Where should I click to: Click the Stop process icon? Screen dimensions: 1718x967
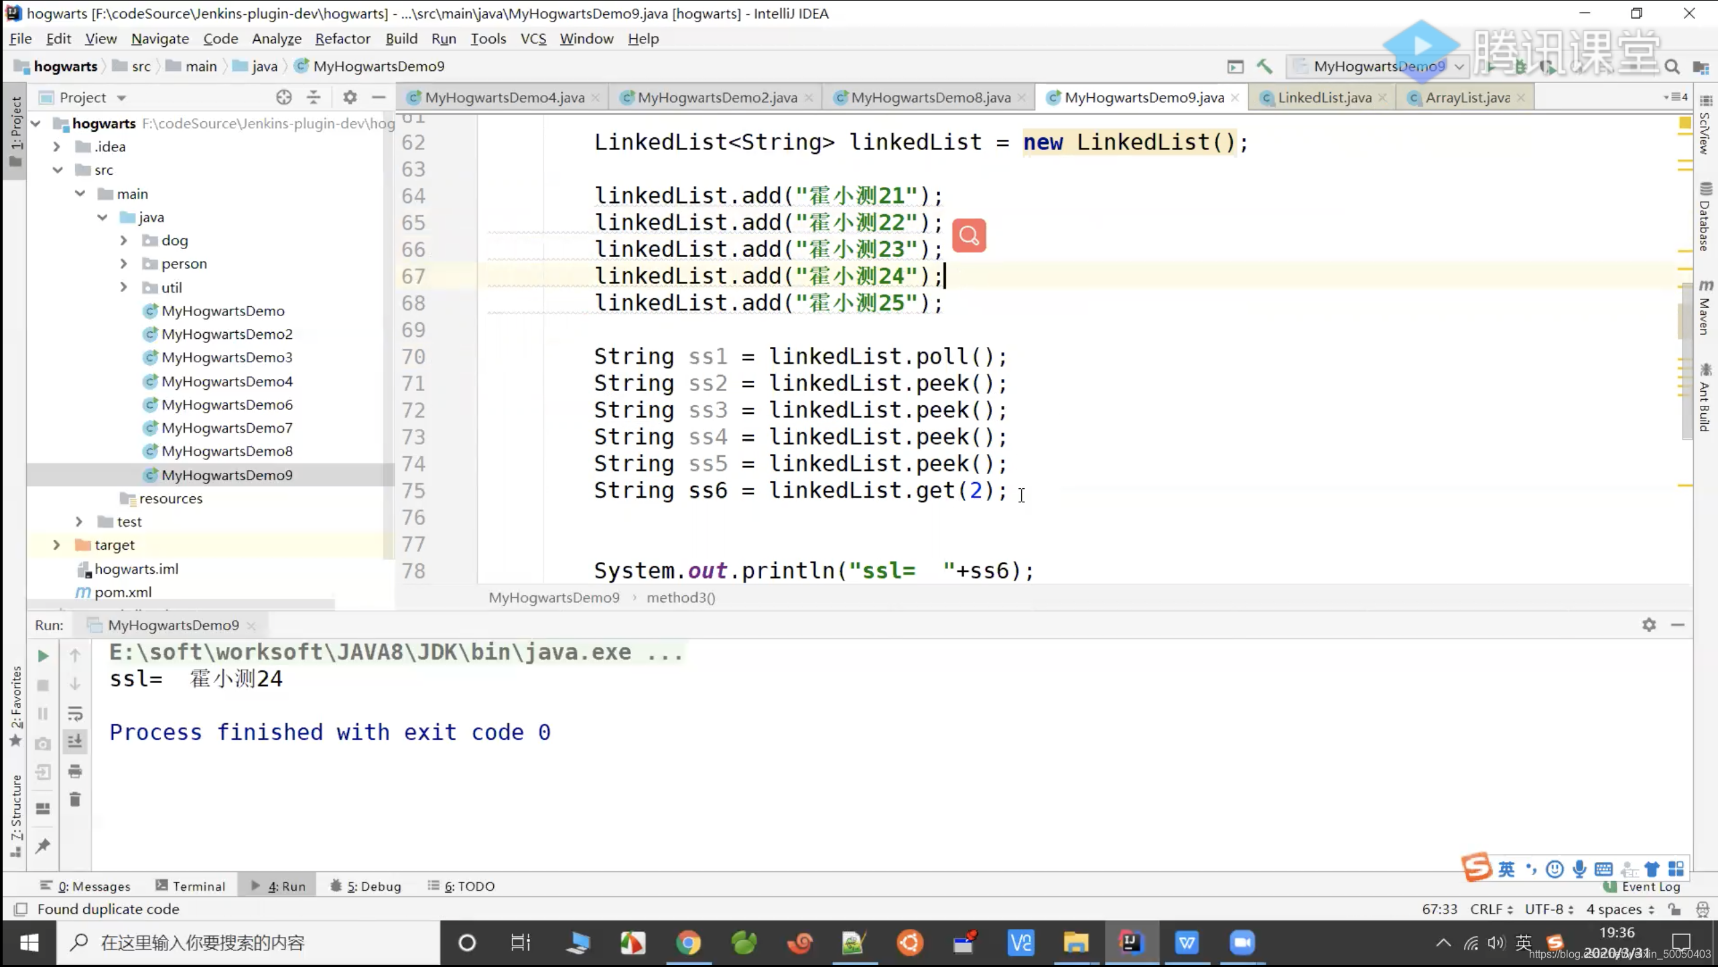tap(42, 684)
